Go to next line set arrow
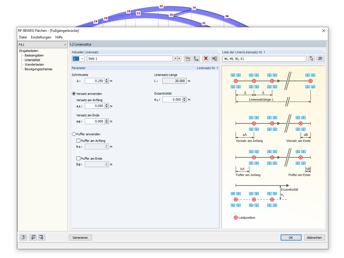The width and height of the screenshot is (344, 258). (179, 58)
